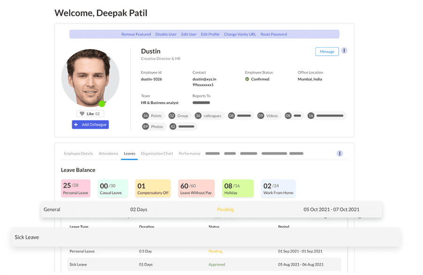Click the 09 Videos badge

[269, 116]
